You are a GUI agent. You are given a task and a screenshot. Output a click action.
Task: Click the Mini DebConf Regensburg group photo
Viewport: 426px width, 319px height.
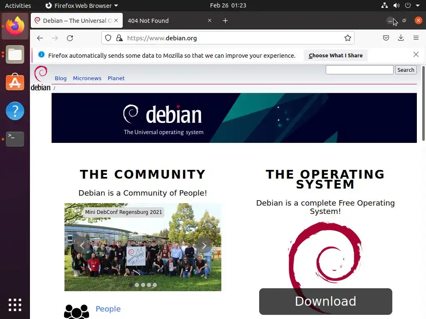143,247
